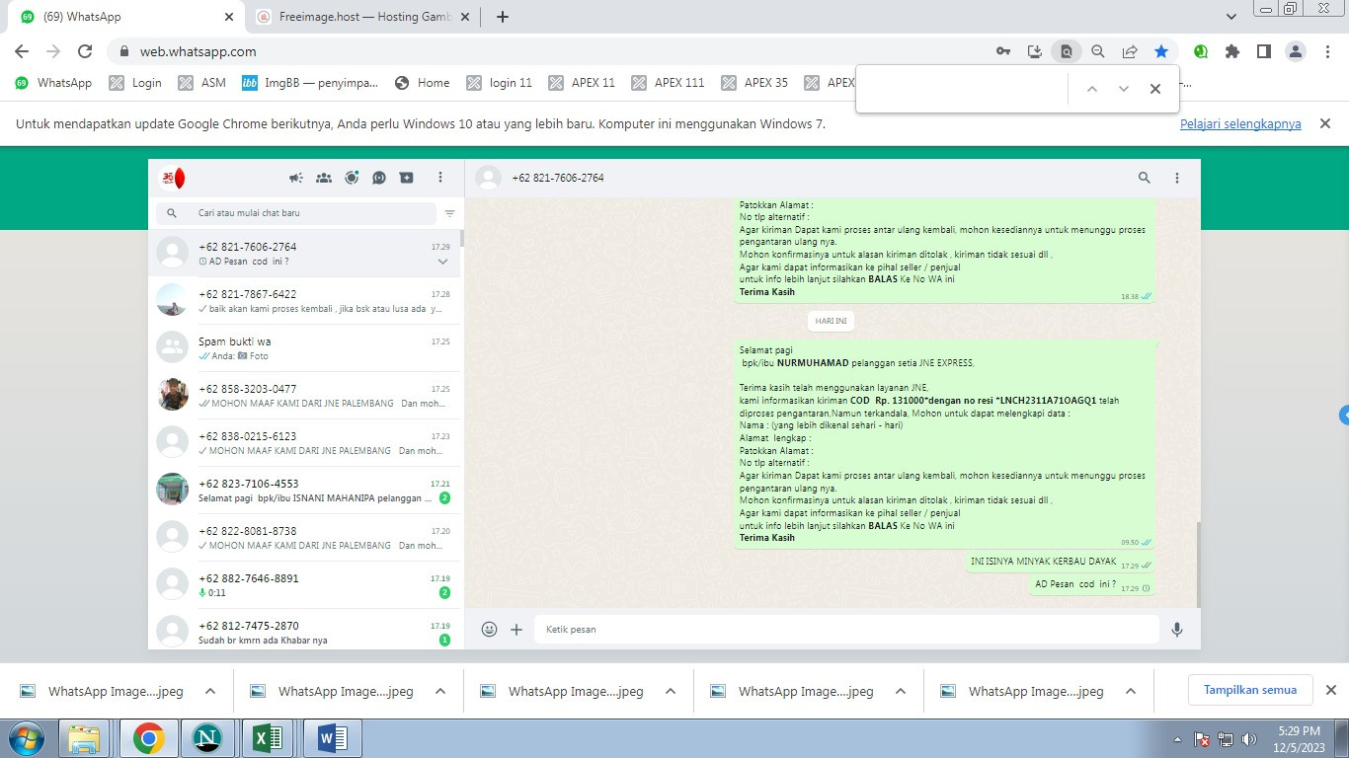Go back in Chrome
Screen dimensions: 1349x758
pyautogui.click(x=22, y=51)
